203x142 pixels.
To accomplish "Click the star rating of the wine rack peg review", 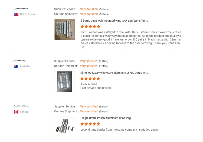I will [90, 27].
